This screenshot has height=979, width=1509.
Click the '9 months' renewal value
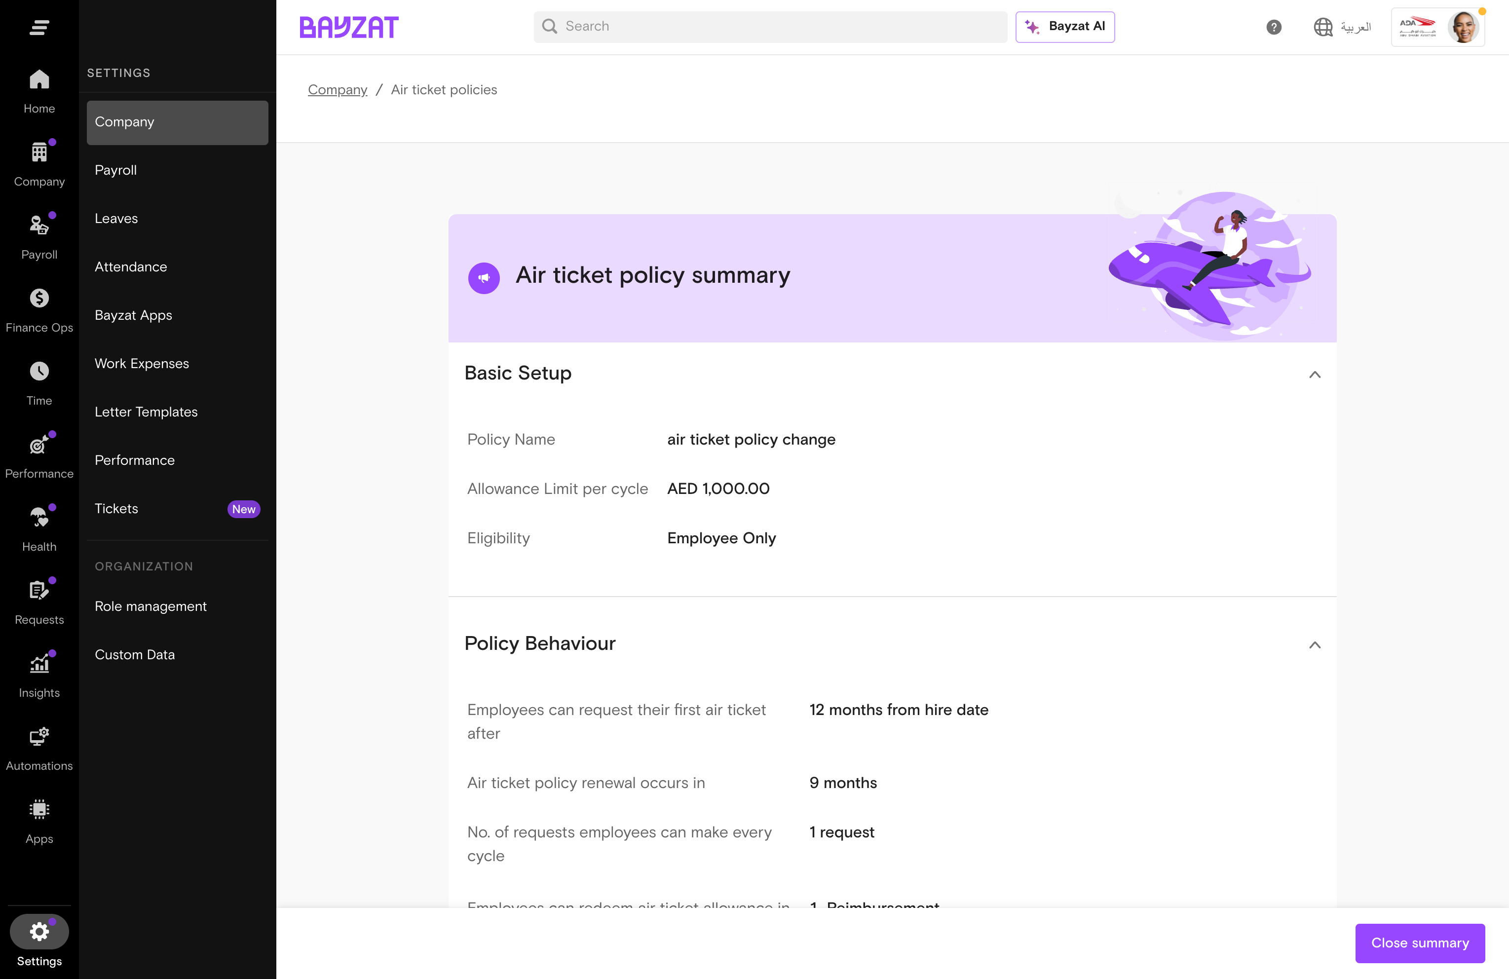tap(843, 783)
